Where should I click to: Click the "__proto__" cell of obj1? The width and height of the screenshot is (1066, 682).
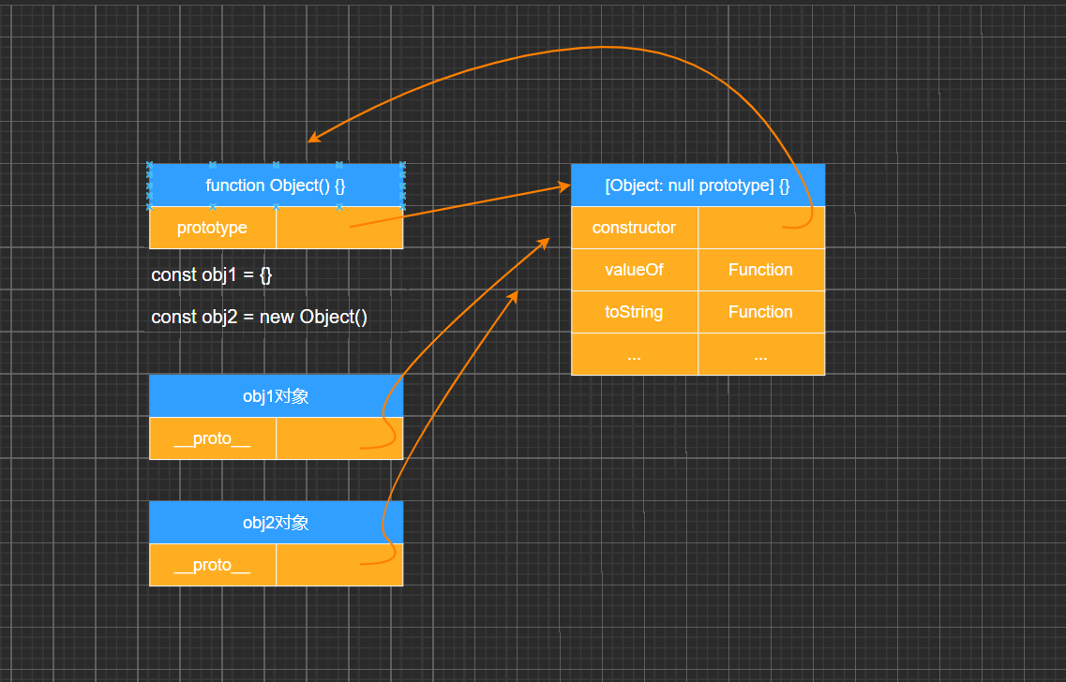(213, 437)
